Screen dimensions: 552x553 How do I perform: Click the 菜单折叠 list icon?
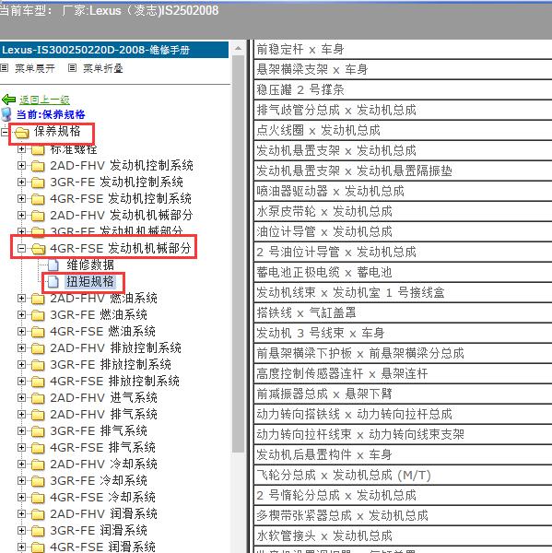pos(72,67)
